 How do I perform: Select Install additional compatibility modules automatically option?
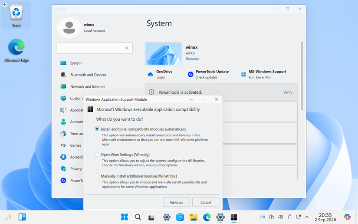pos(97,129)
